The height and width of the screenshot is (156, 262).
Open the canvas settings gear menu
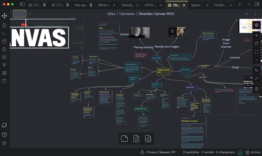pyautogui.click(x=256, y=25)
